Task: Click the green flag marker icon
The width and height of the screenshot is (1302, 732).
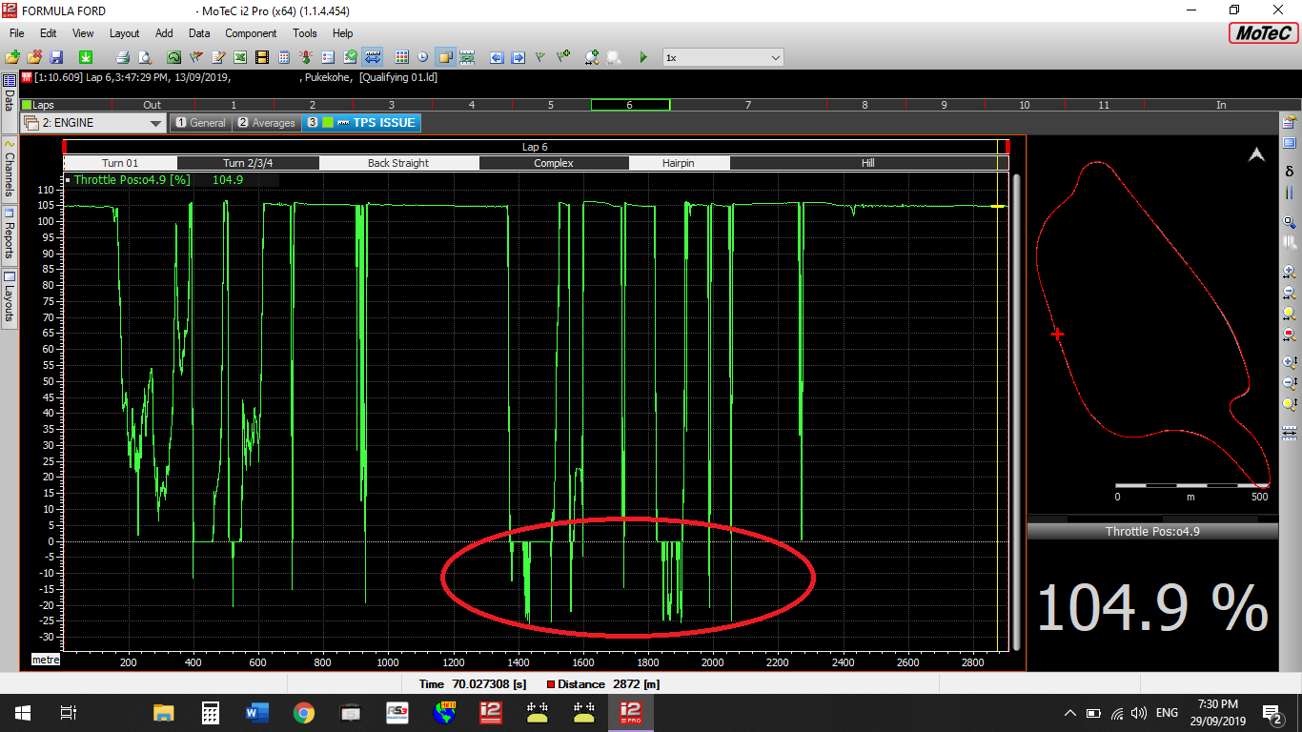Action: (540, 57)
